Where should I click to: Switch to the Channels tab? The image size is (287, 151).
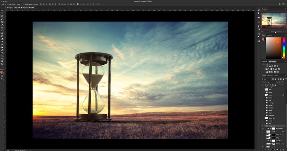tap(270, 76)
